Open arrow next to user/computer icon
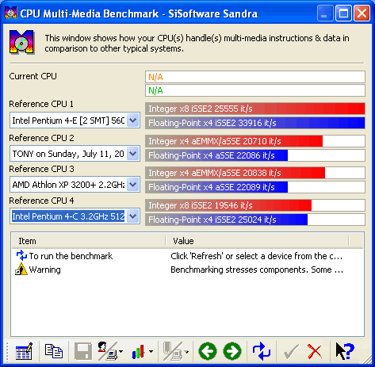Screen dimensions: 375x367 coord(121,352)
